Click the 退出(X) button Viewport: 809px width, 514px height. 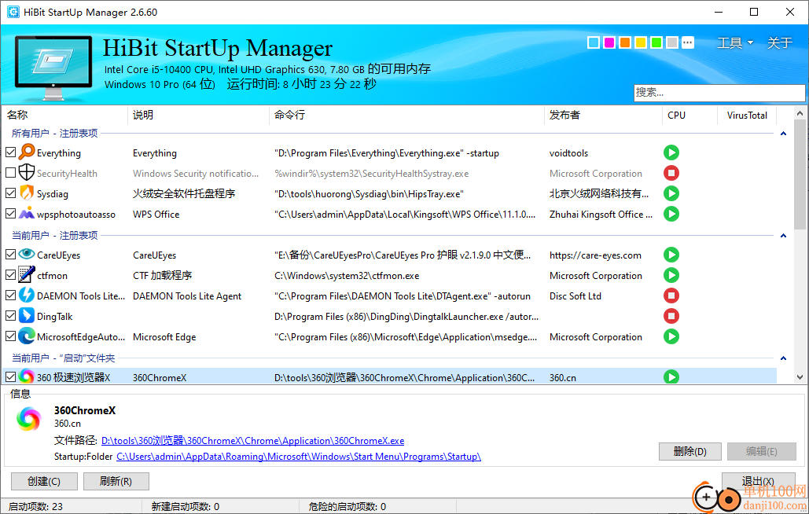click(758, 481)
